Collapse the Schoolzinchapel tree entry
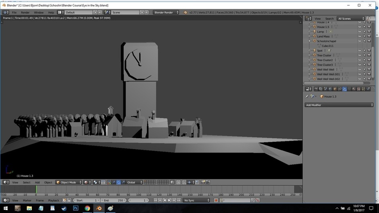379x213 pixels. click(x=309, y=41)
